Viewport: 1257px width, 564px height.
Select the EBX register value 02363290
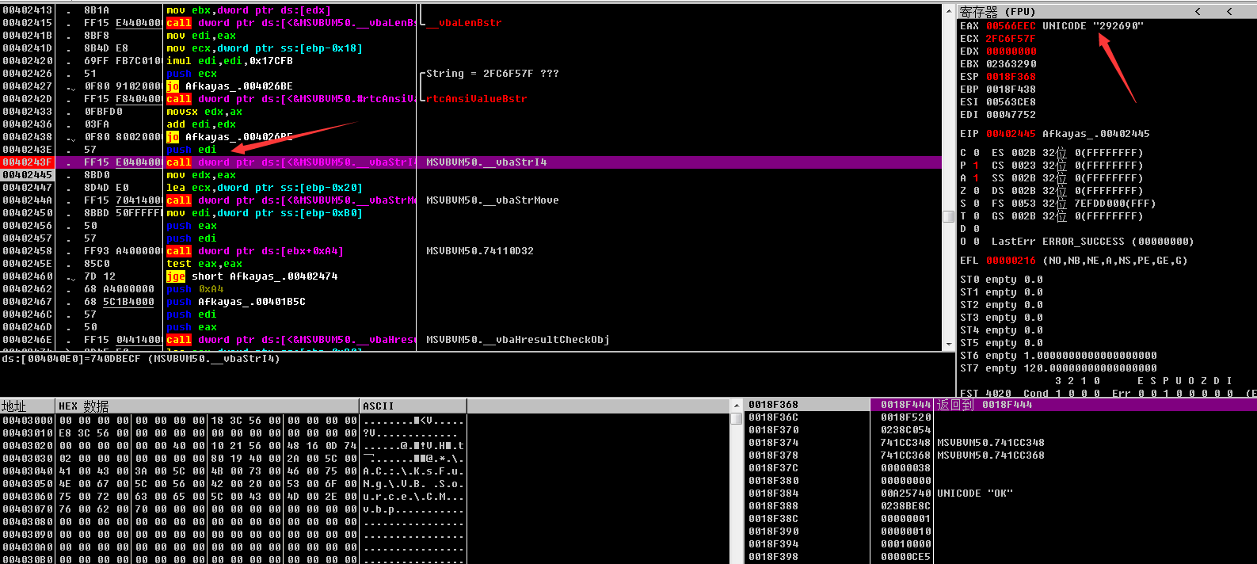pyautogui.click(x=1011, y=64)
